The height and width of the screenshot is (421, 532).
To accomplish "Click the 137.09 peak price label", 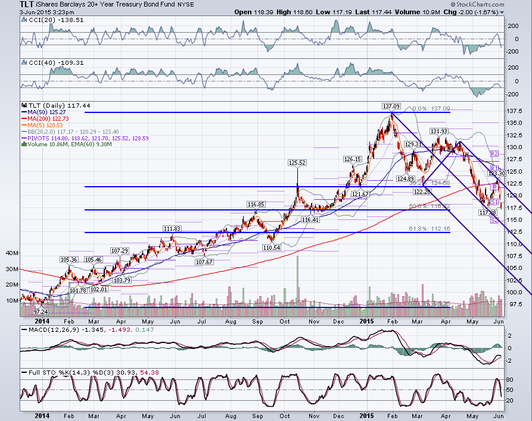I will (x=391, y=106).
